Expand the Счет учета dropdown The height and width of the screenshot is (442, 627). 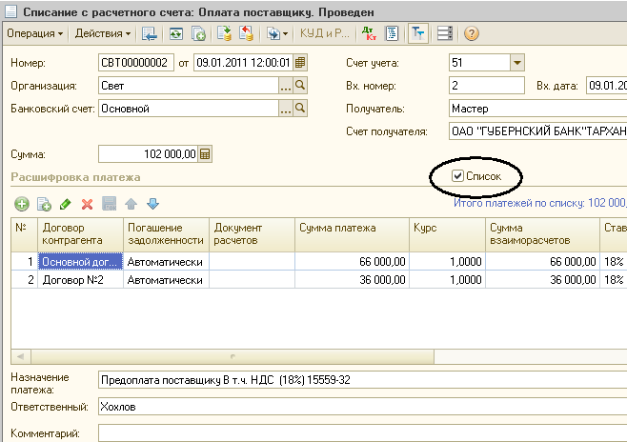click(517, 63)
